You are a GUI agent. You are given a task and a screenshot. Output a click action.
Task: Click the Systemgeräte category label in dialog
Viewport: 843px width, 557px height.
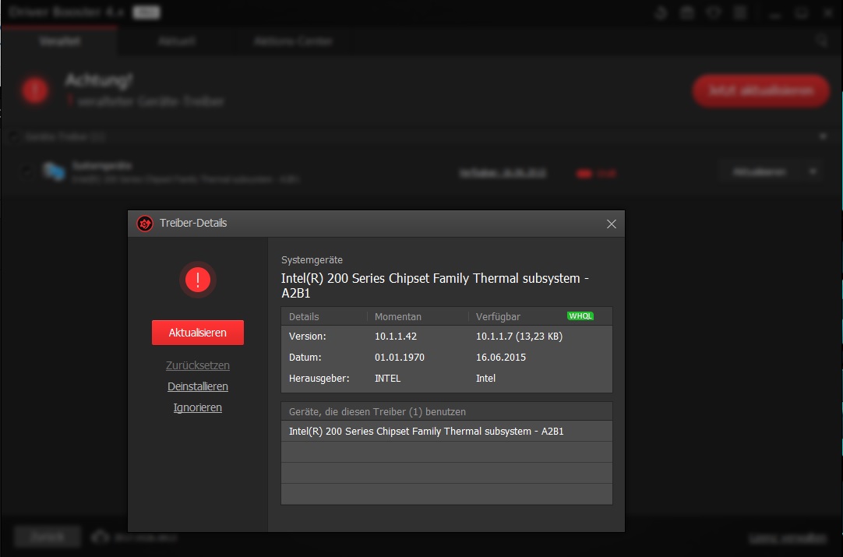click(312, 260)
